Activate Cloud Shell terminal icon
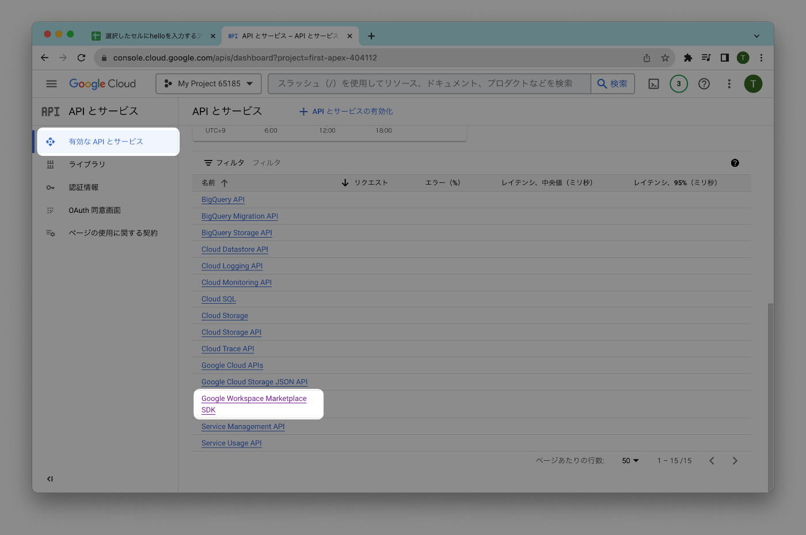806x535 pixels. [654, 84]
